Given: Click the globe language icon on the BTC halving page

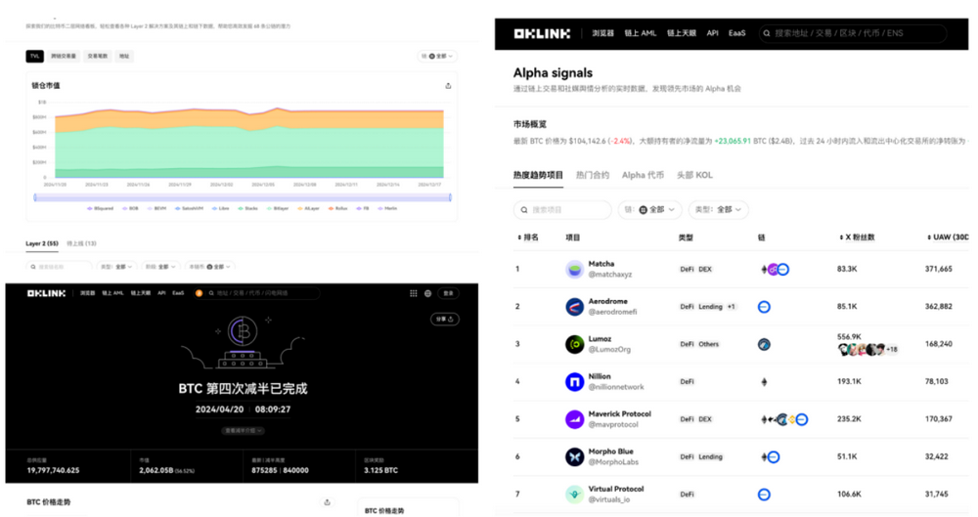Looking at the screenshot, I should click(428, 293).
